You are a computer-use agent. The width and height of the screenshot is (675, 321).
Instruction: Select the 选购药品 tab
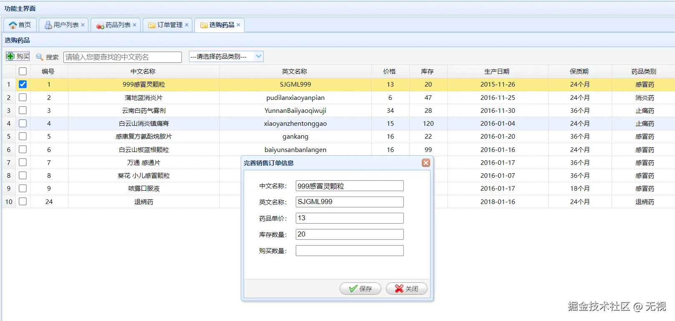click(219, 25)
